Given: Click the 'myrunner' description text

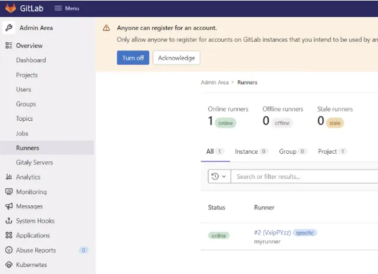Looking at the screenshot, I should tap(267, 242).
